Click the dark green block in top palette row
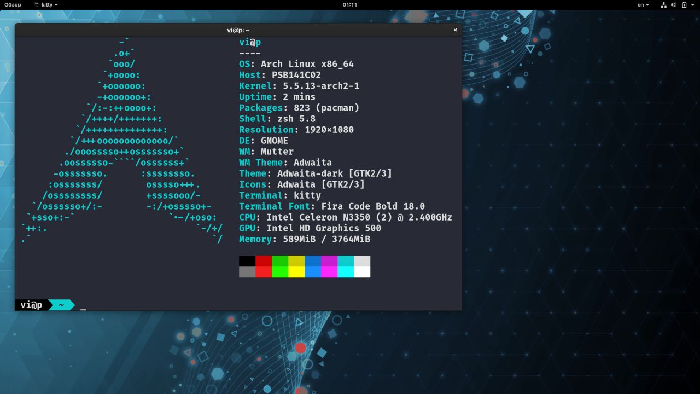The image size is (700, 394). click(x=280, y=261)
